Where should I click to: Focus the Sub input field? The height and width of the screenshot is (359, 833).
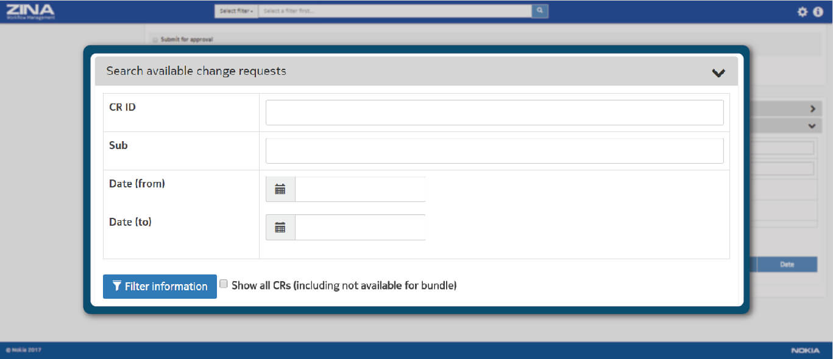click(x=495, y=151)
